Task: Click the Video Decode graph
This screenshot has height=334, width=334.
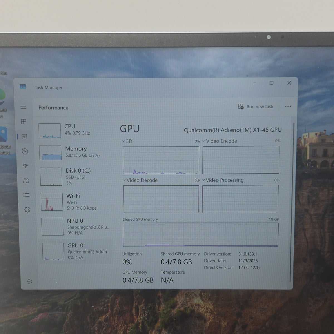Action: pyautogui.click(x=161, y=199)
